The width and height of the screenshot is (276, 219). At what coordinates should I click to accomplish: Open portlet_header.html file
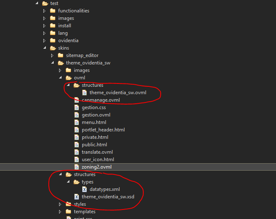[x=103, y=130]
